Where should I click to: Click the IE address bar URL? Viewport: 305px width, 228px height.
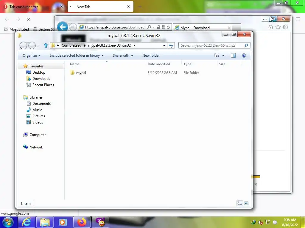[x=115, y=27]
